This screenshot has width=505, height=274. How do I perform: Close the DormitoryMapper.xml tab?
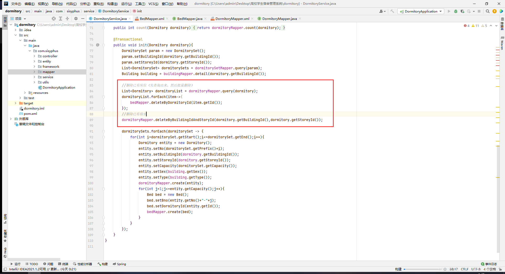pos(252,19)
